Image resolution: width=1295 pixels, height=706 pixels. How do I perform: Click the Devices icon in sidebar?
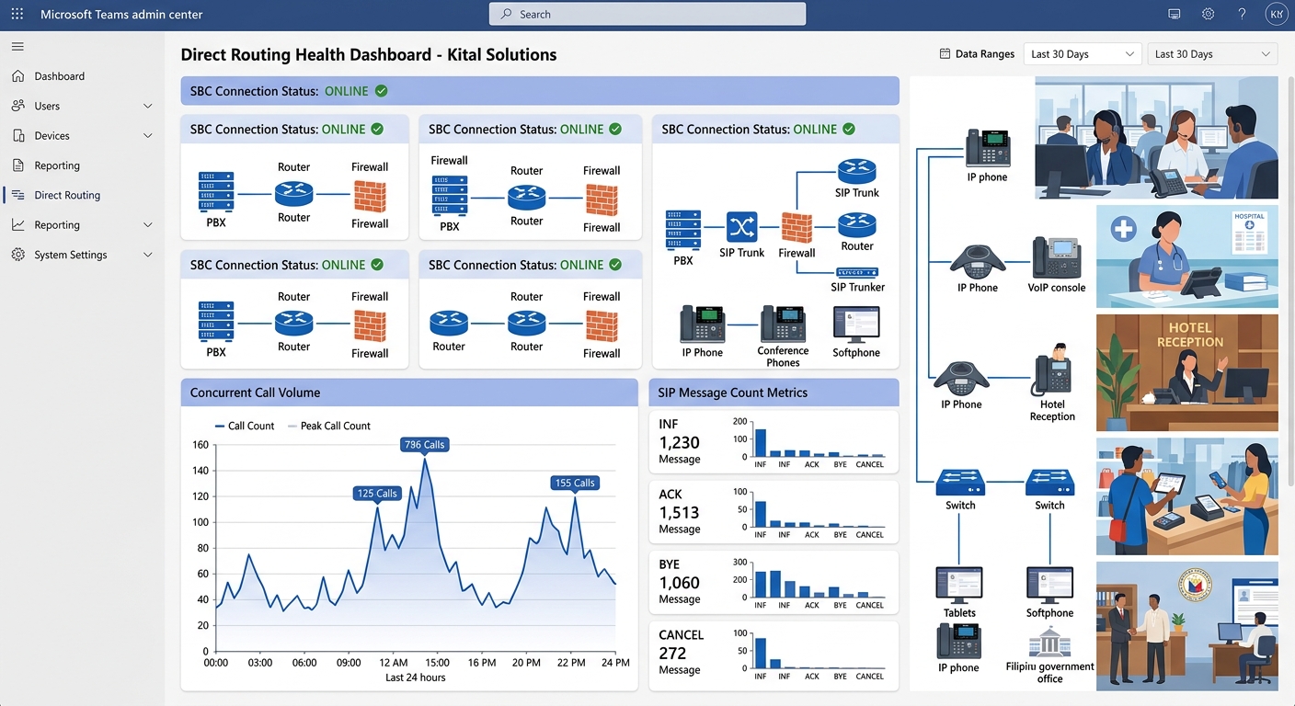pos(17,135)
